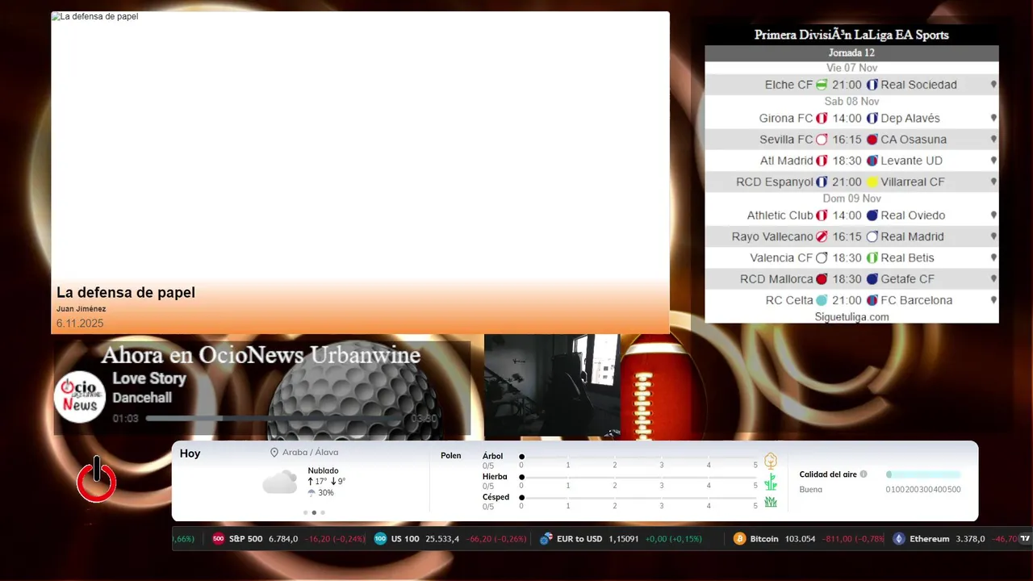
Task: Open location pin for Sevilla FC match
Action: tap(993, 140)
